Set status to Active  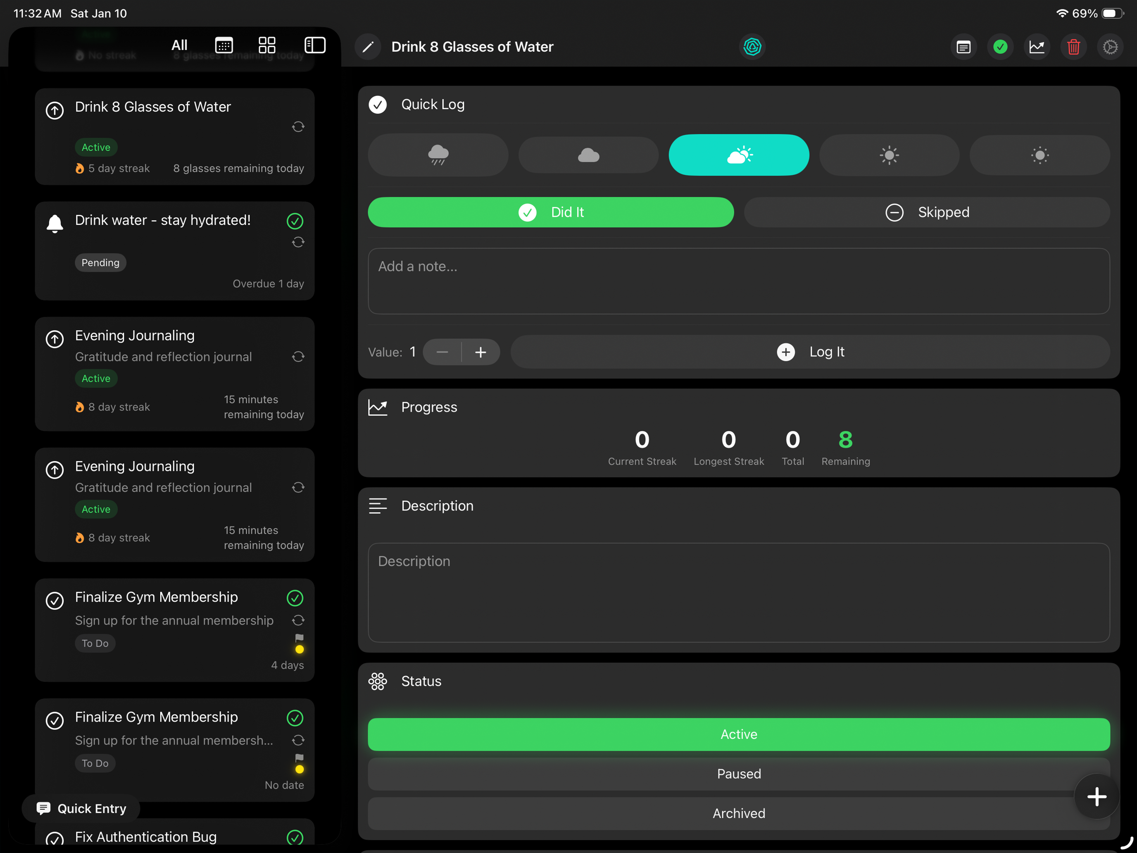739,734
